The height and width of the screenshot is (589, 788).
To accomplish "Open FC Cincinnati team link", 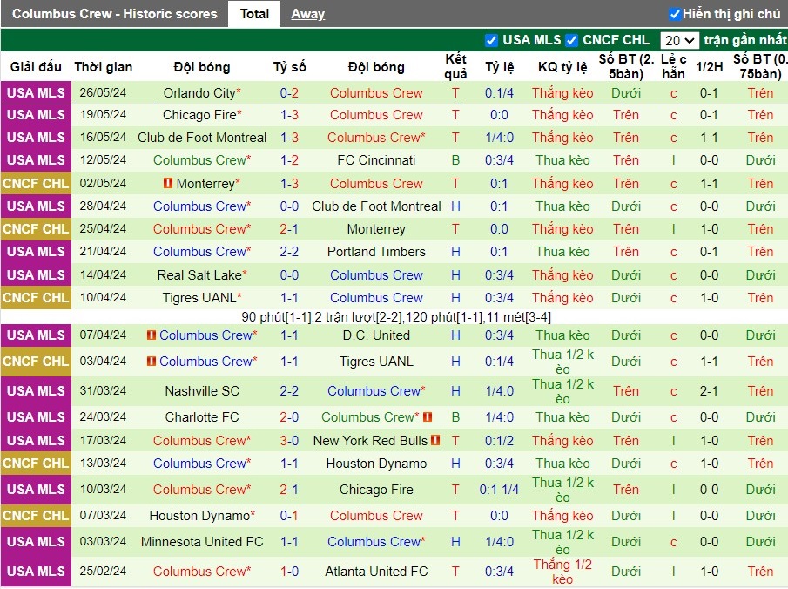I will pyautogui.click(x=376, y=160).
